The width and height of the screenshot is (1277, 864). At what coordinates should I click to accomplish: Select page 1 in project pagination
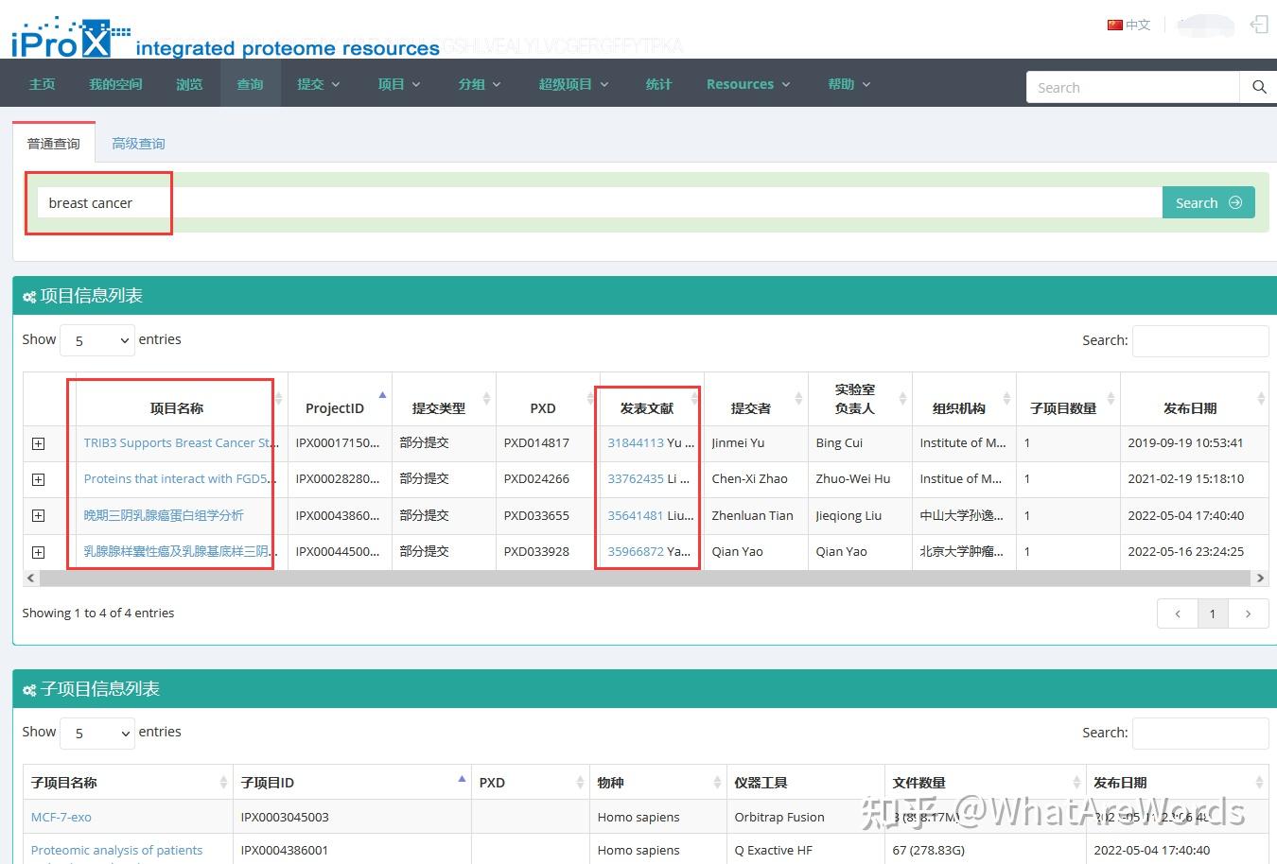(x=1213, y=613)
